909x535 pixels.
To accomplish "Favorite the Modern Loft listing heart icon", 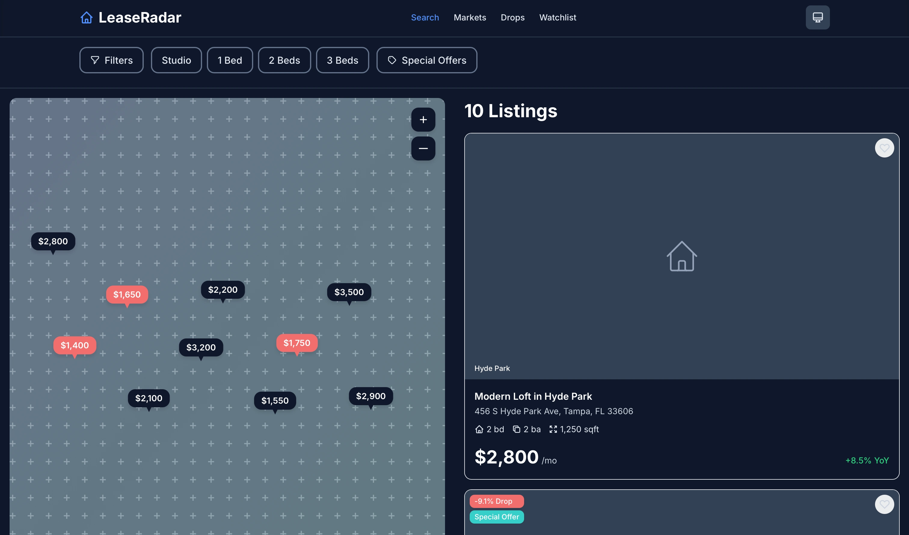I will (884, 148).
